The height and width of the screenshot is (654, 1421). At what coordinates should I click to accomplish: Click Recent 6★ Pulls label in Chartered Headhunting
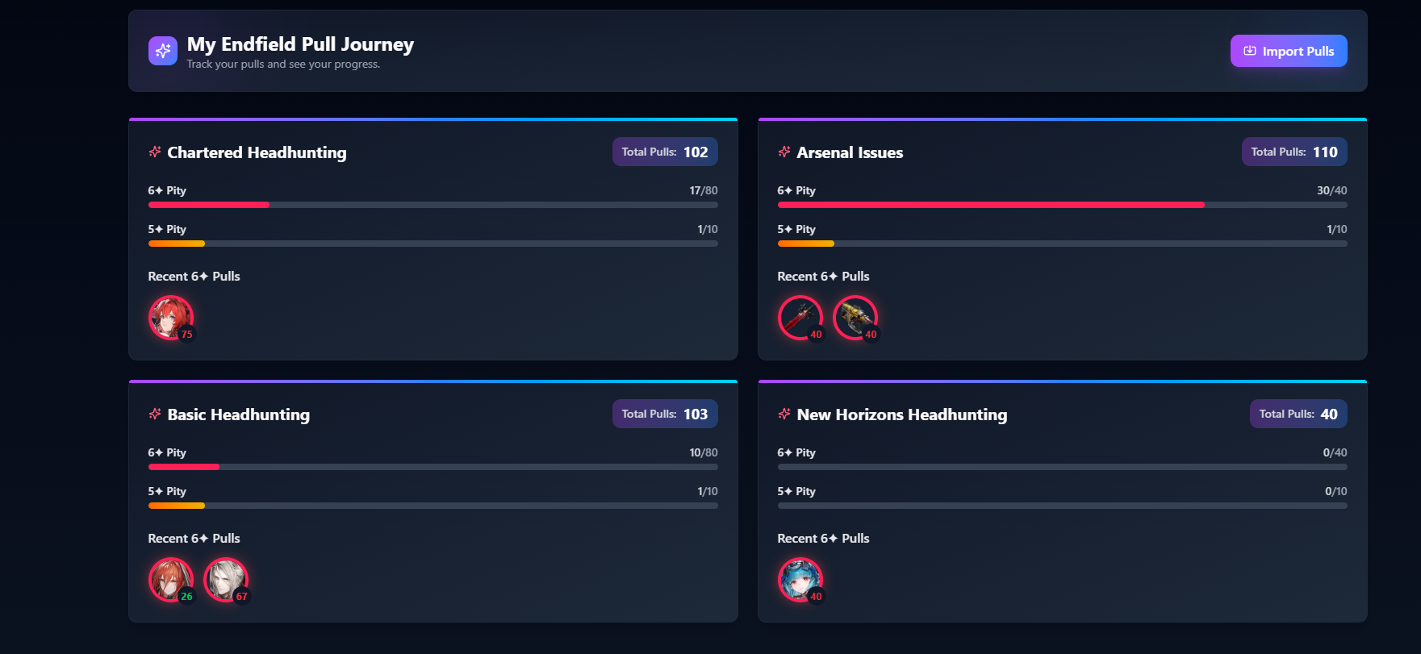coord(194,277)
